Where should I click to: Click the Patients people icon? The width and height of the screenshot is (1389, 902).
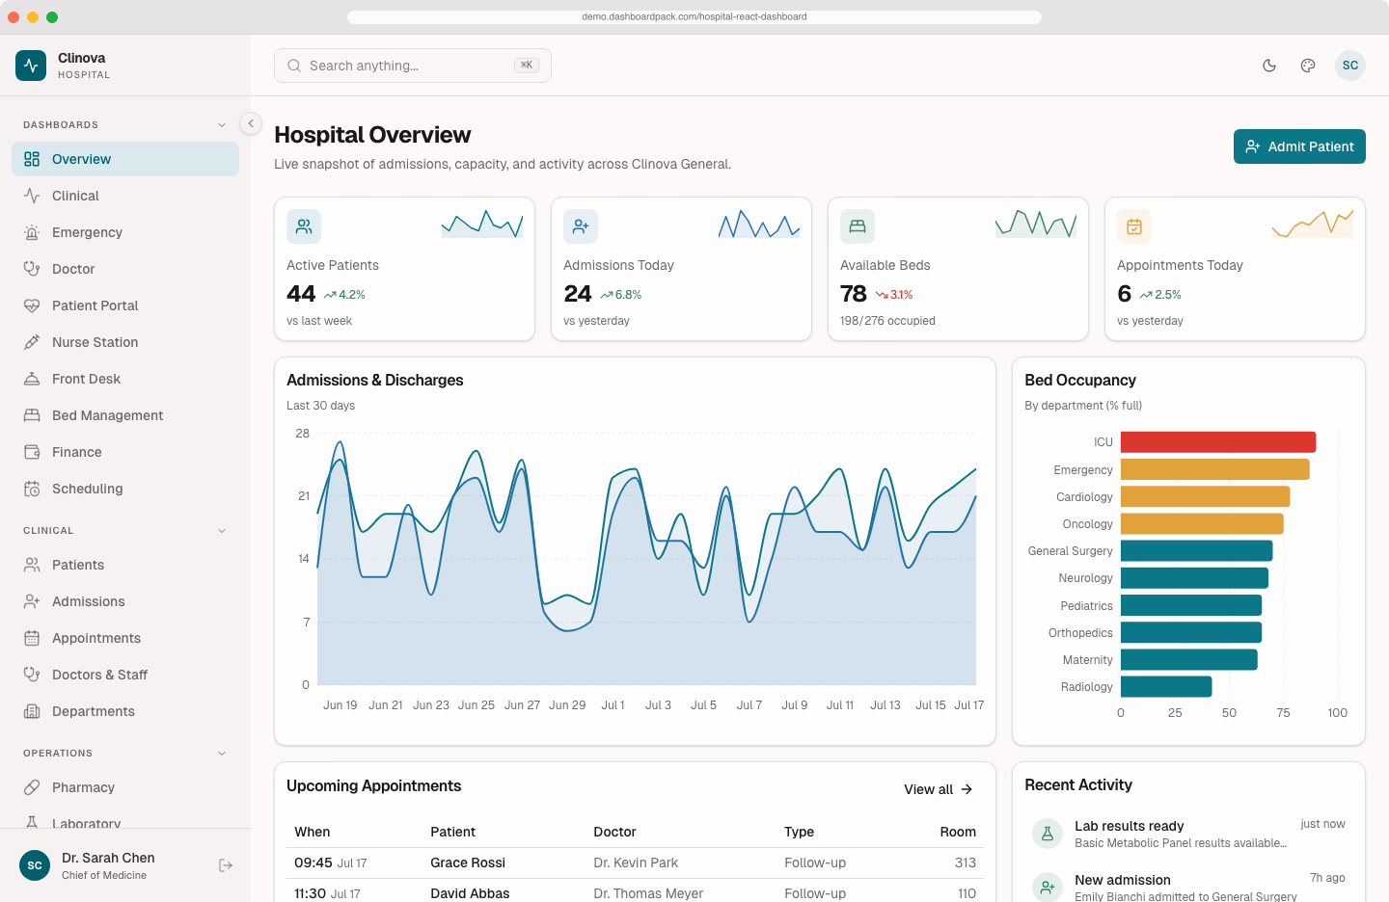coord(32,565)
